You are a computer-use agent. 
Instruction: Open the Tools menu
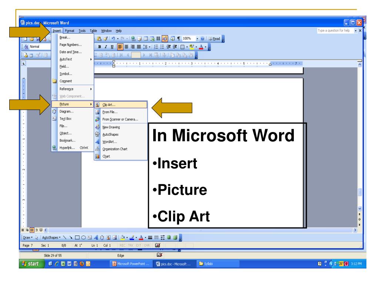(82, 31)
